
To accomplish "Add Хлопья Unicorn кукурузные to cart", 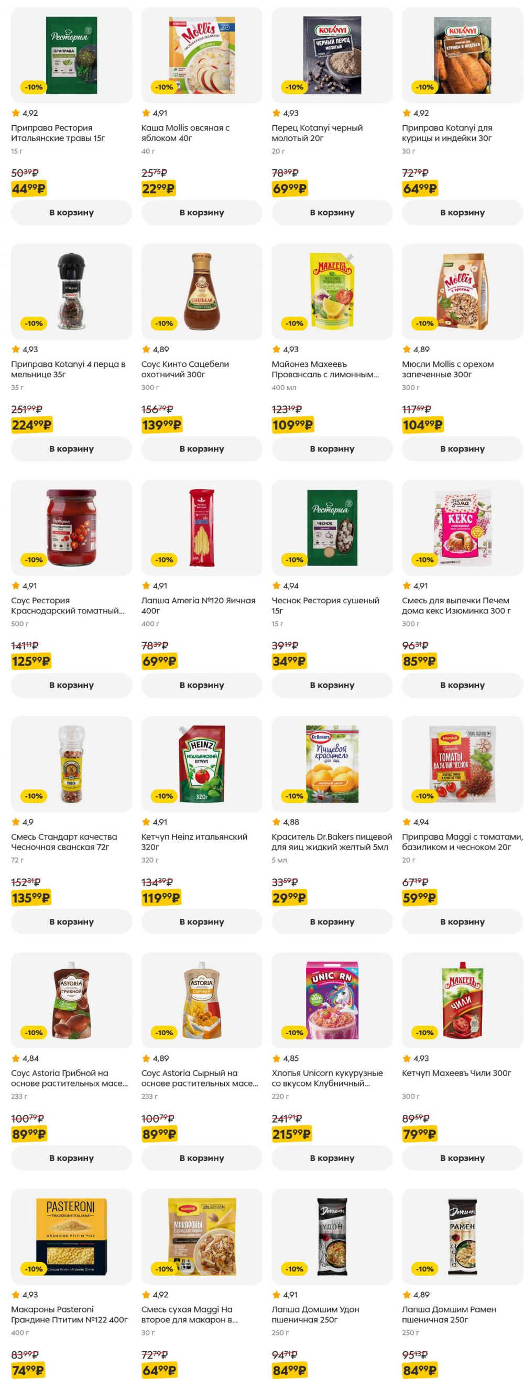I will 332,1158.
